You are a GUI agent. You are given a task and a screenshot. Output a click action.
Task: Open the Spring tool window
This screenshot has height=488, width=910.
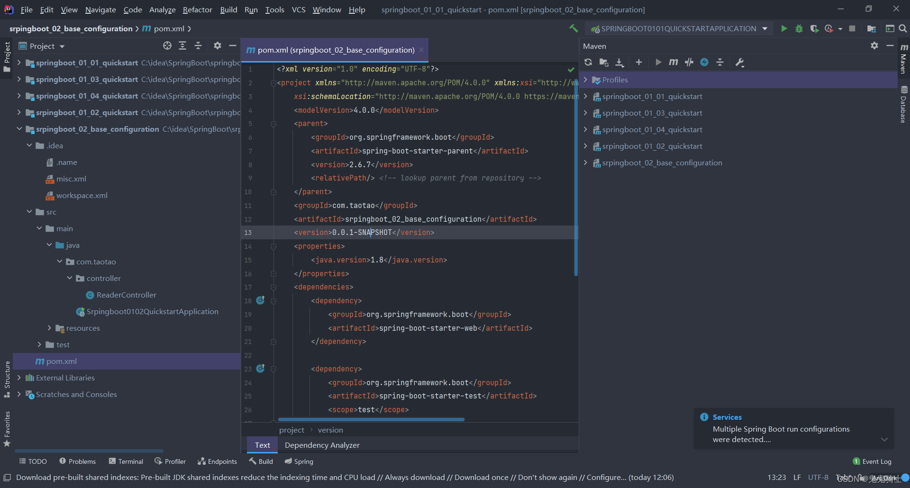point(299,461)
